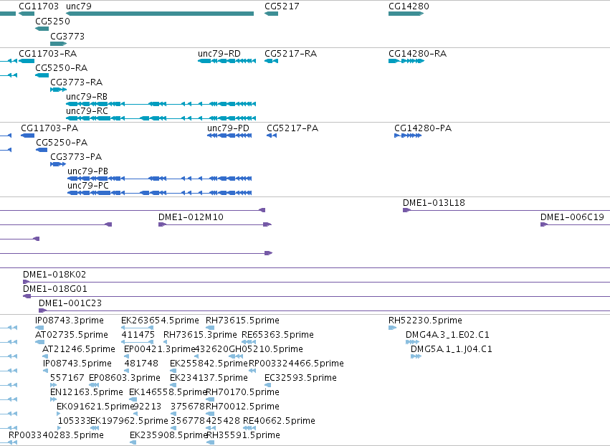Click the RH73615.3prime EST label
The image size is (610, 446).
(200, 335)
